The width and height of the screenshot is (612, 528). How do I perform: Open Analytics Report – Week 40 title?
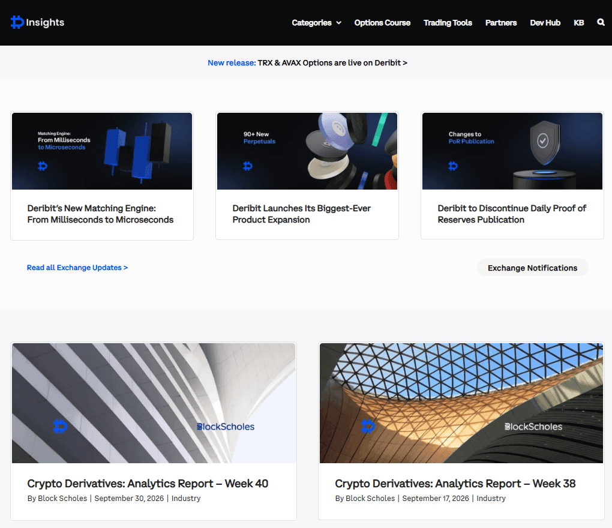[148, 484]
